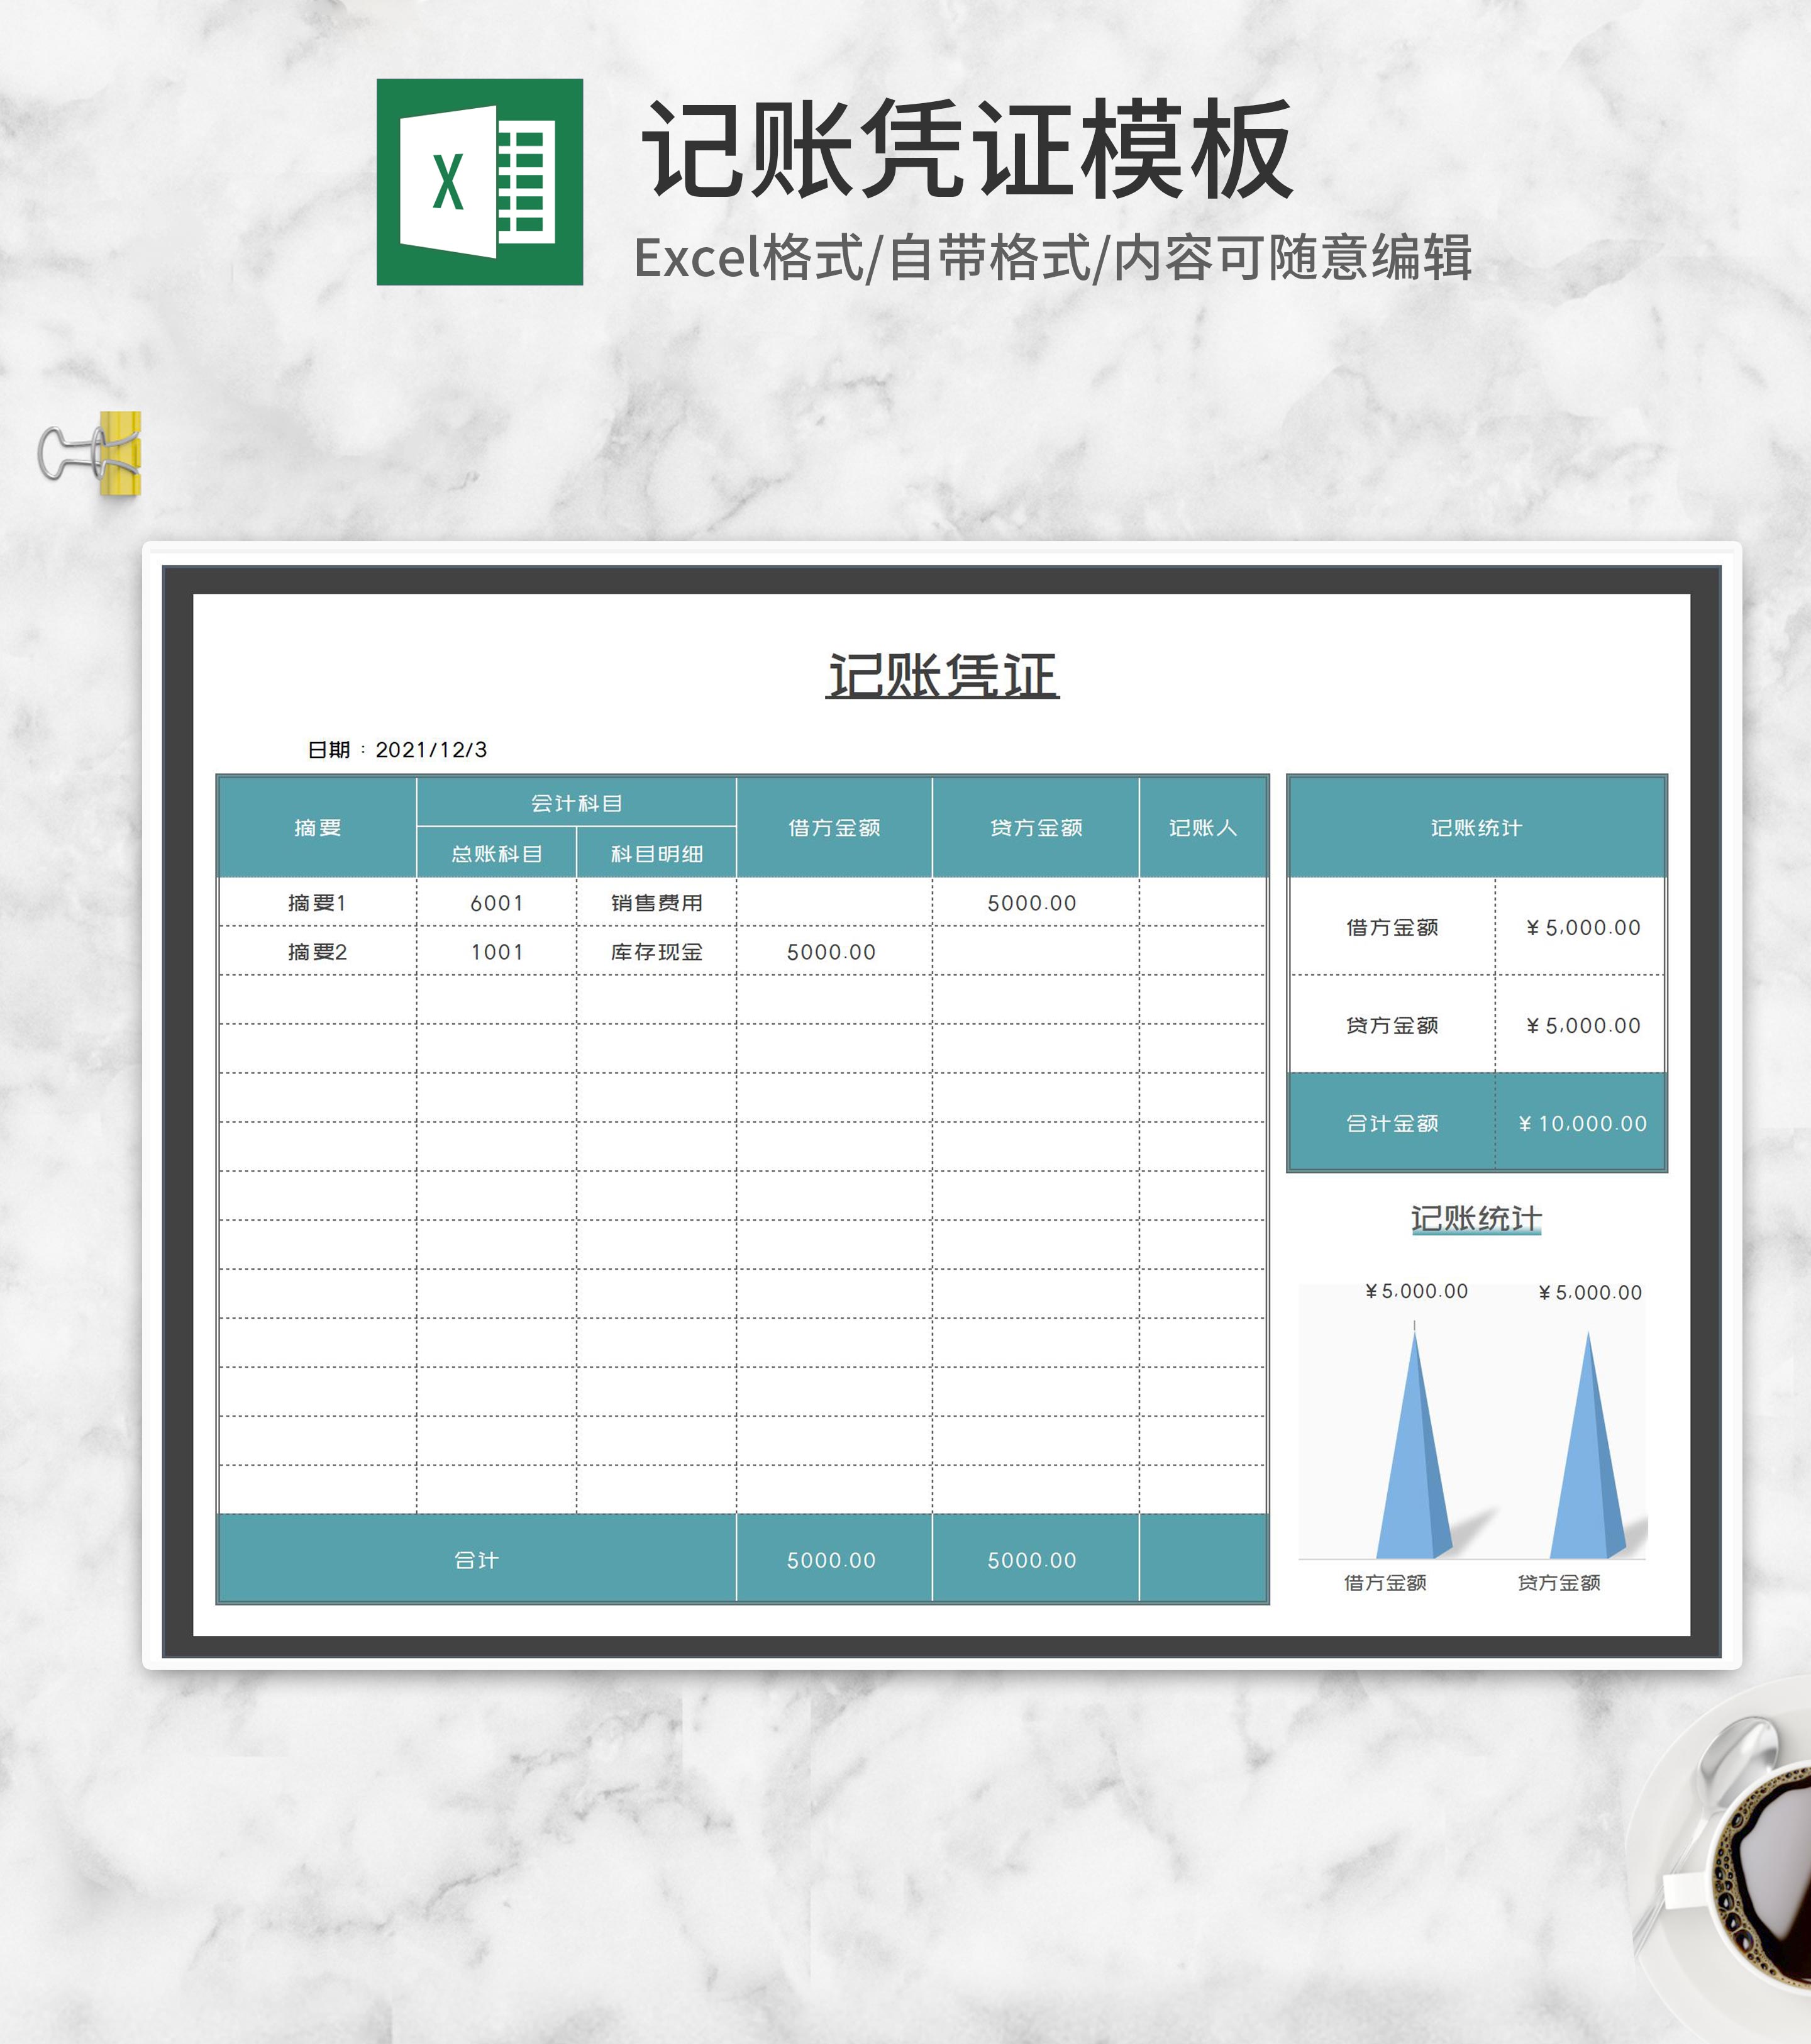Click the 合计 total row
Screen dimensions: 1811x2044
pos(477,1560)
